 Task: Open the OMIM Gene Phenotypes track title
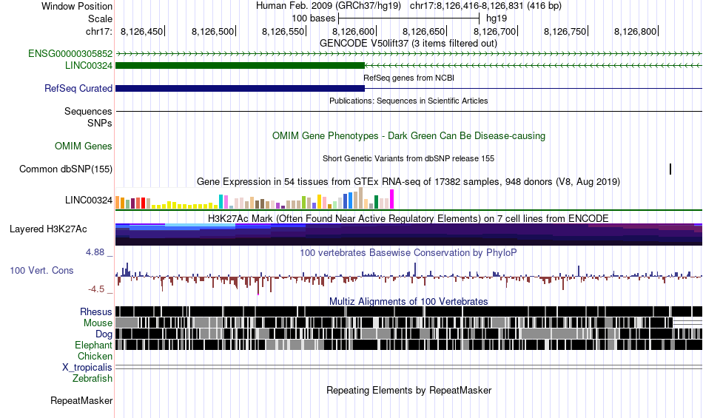[409, 135]
